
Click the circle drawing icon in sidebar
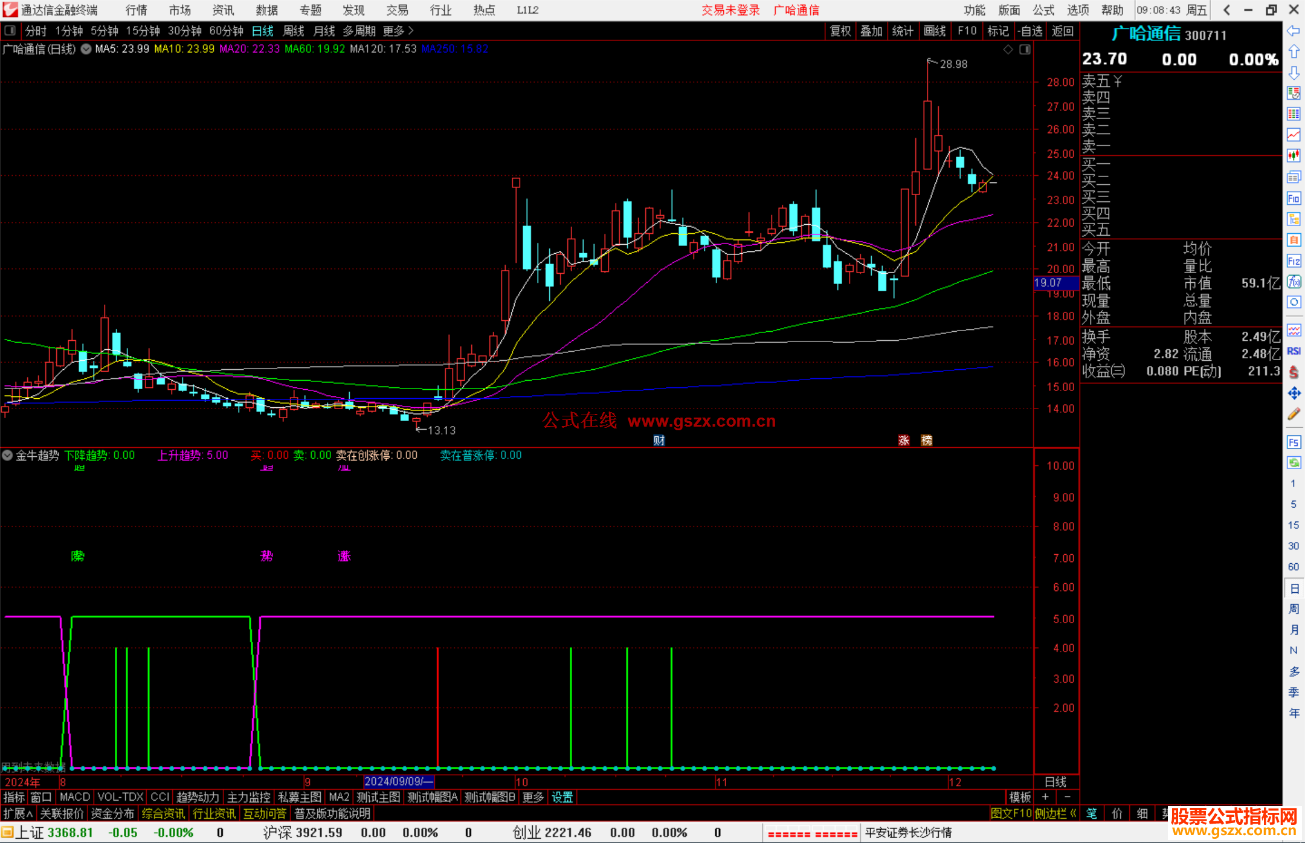pos(1294,302)
